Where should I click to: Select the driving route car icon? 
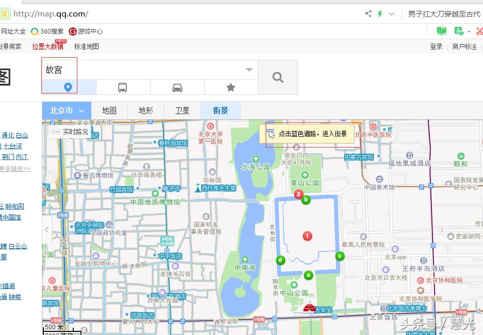178,87
